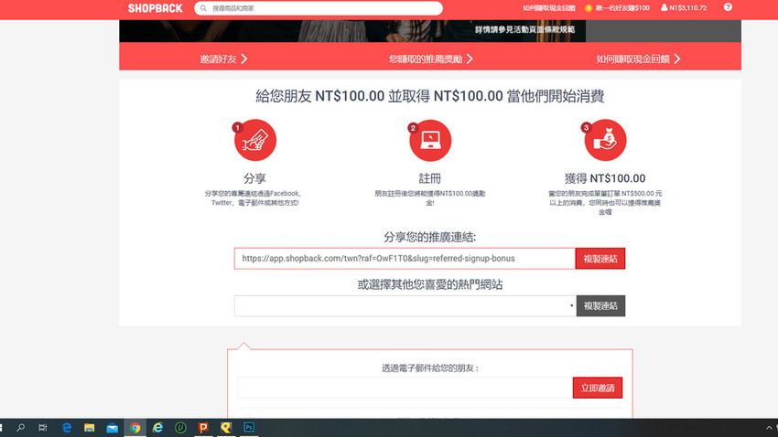The image size is (778, 437).
Task: Switch to 您賺取的推薦獎勵 tab
Action: (429, 59)
